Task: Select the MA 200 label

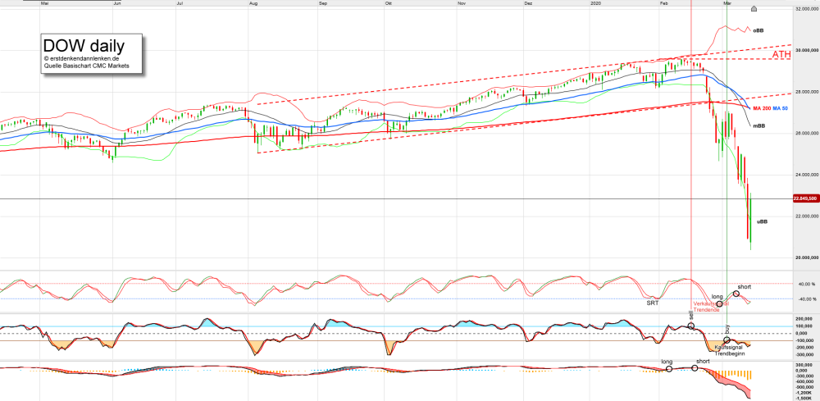Action: [x=763, y=107]
